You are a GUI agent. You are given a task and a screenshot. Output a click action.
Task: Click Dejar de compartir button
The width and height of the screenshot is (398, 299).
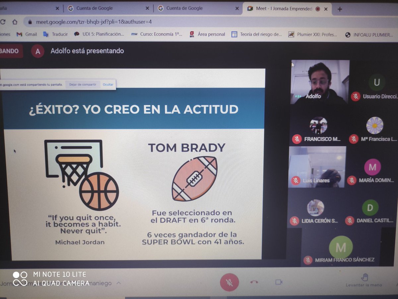(83, 85)
